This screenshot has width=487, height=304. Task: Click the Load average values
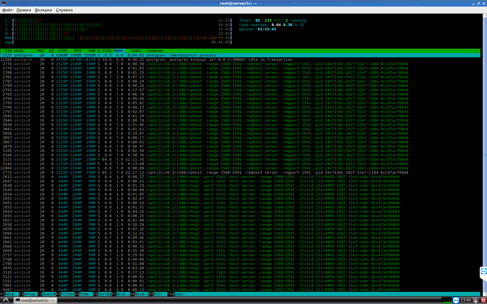pyautogui.click(x=288, y=25)
